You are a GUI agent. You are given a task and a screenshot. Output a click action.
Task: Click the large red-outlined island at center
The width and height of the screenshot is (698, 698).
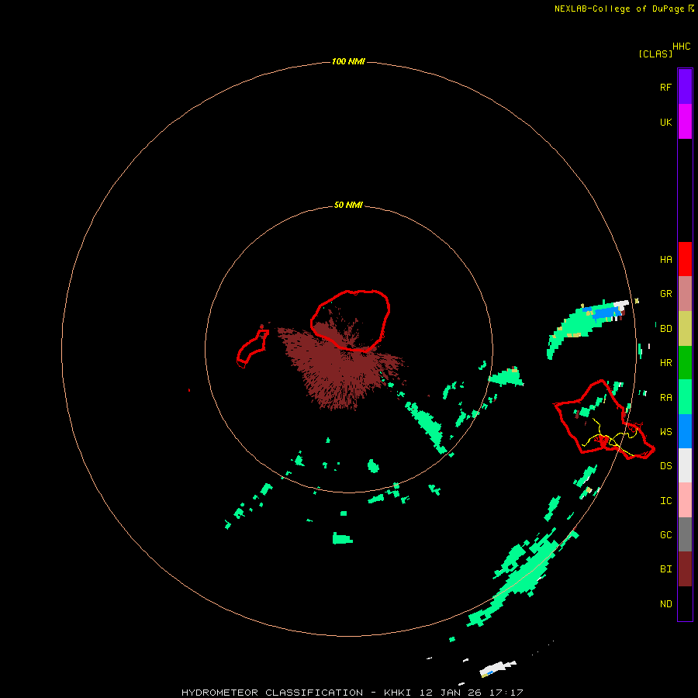tap(350, 320)
